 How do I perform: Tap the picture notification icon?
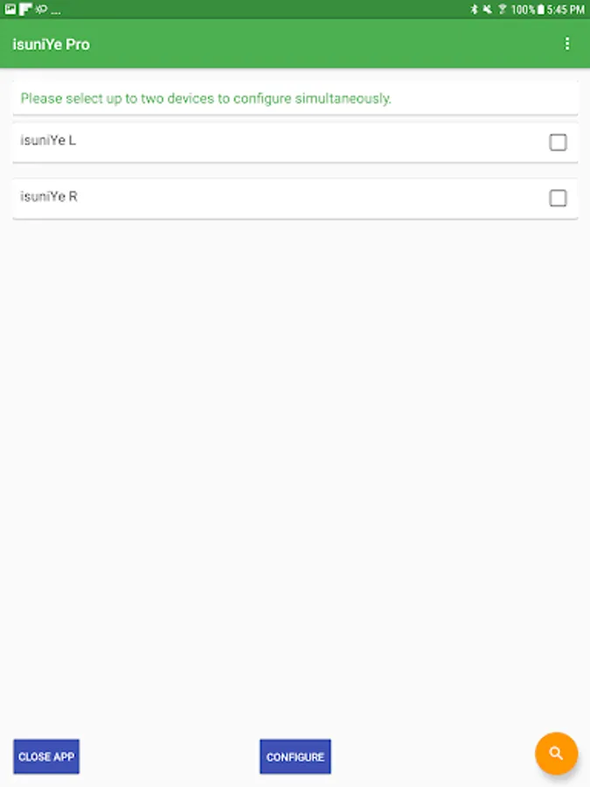coord(10,9)
